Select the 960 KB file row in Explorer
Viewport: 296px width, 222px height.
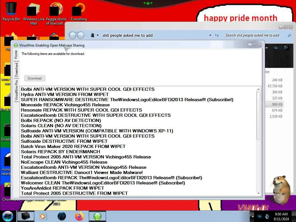click(x=275, y=104)
